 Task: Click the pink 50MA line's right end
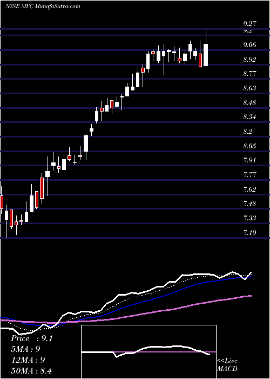251,296
